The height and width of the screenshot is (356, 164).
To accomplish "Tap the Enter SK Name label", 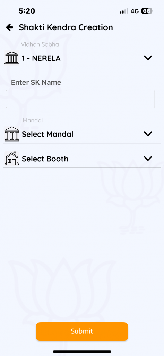I will (x=36, y=82).
